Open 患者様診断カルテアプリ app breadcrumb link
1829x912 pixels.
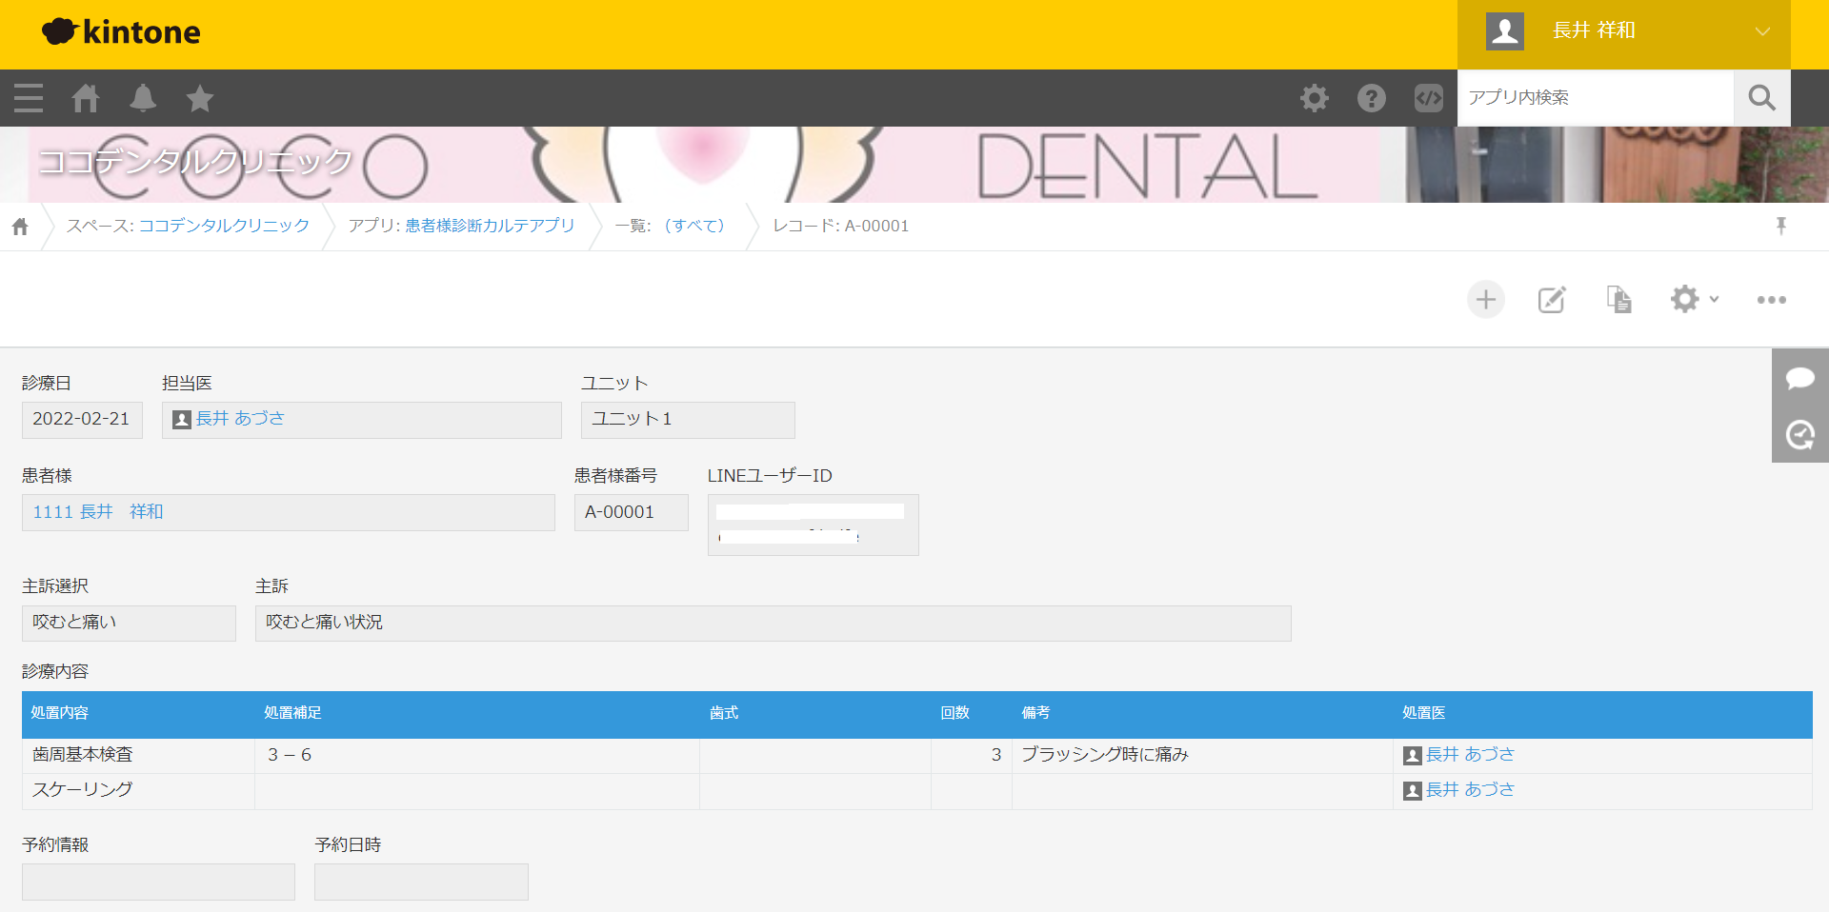pos(490,227)
